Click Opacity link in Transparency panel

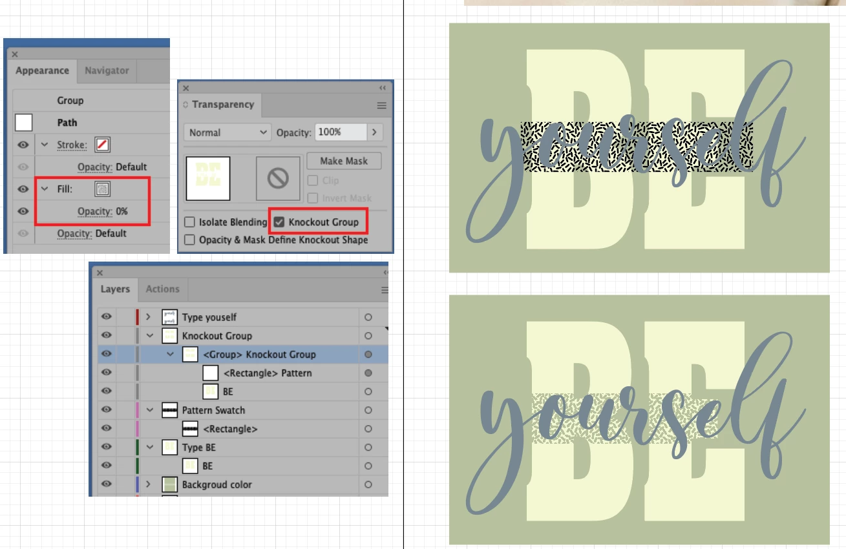pos(294,132)
